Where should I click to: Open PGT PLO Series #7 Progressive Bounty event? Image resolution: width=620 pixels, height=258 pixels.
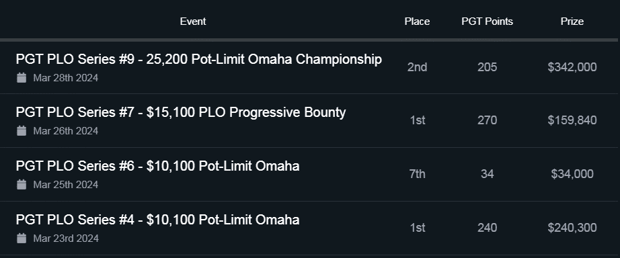point(181,113)
